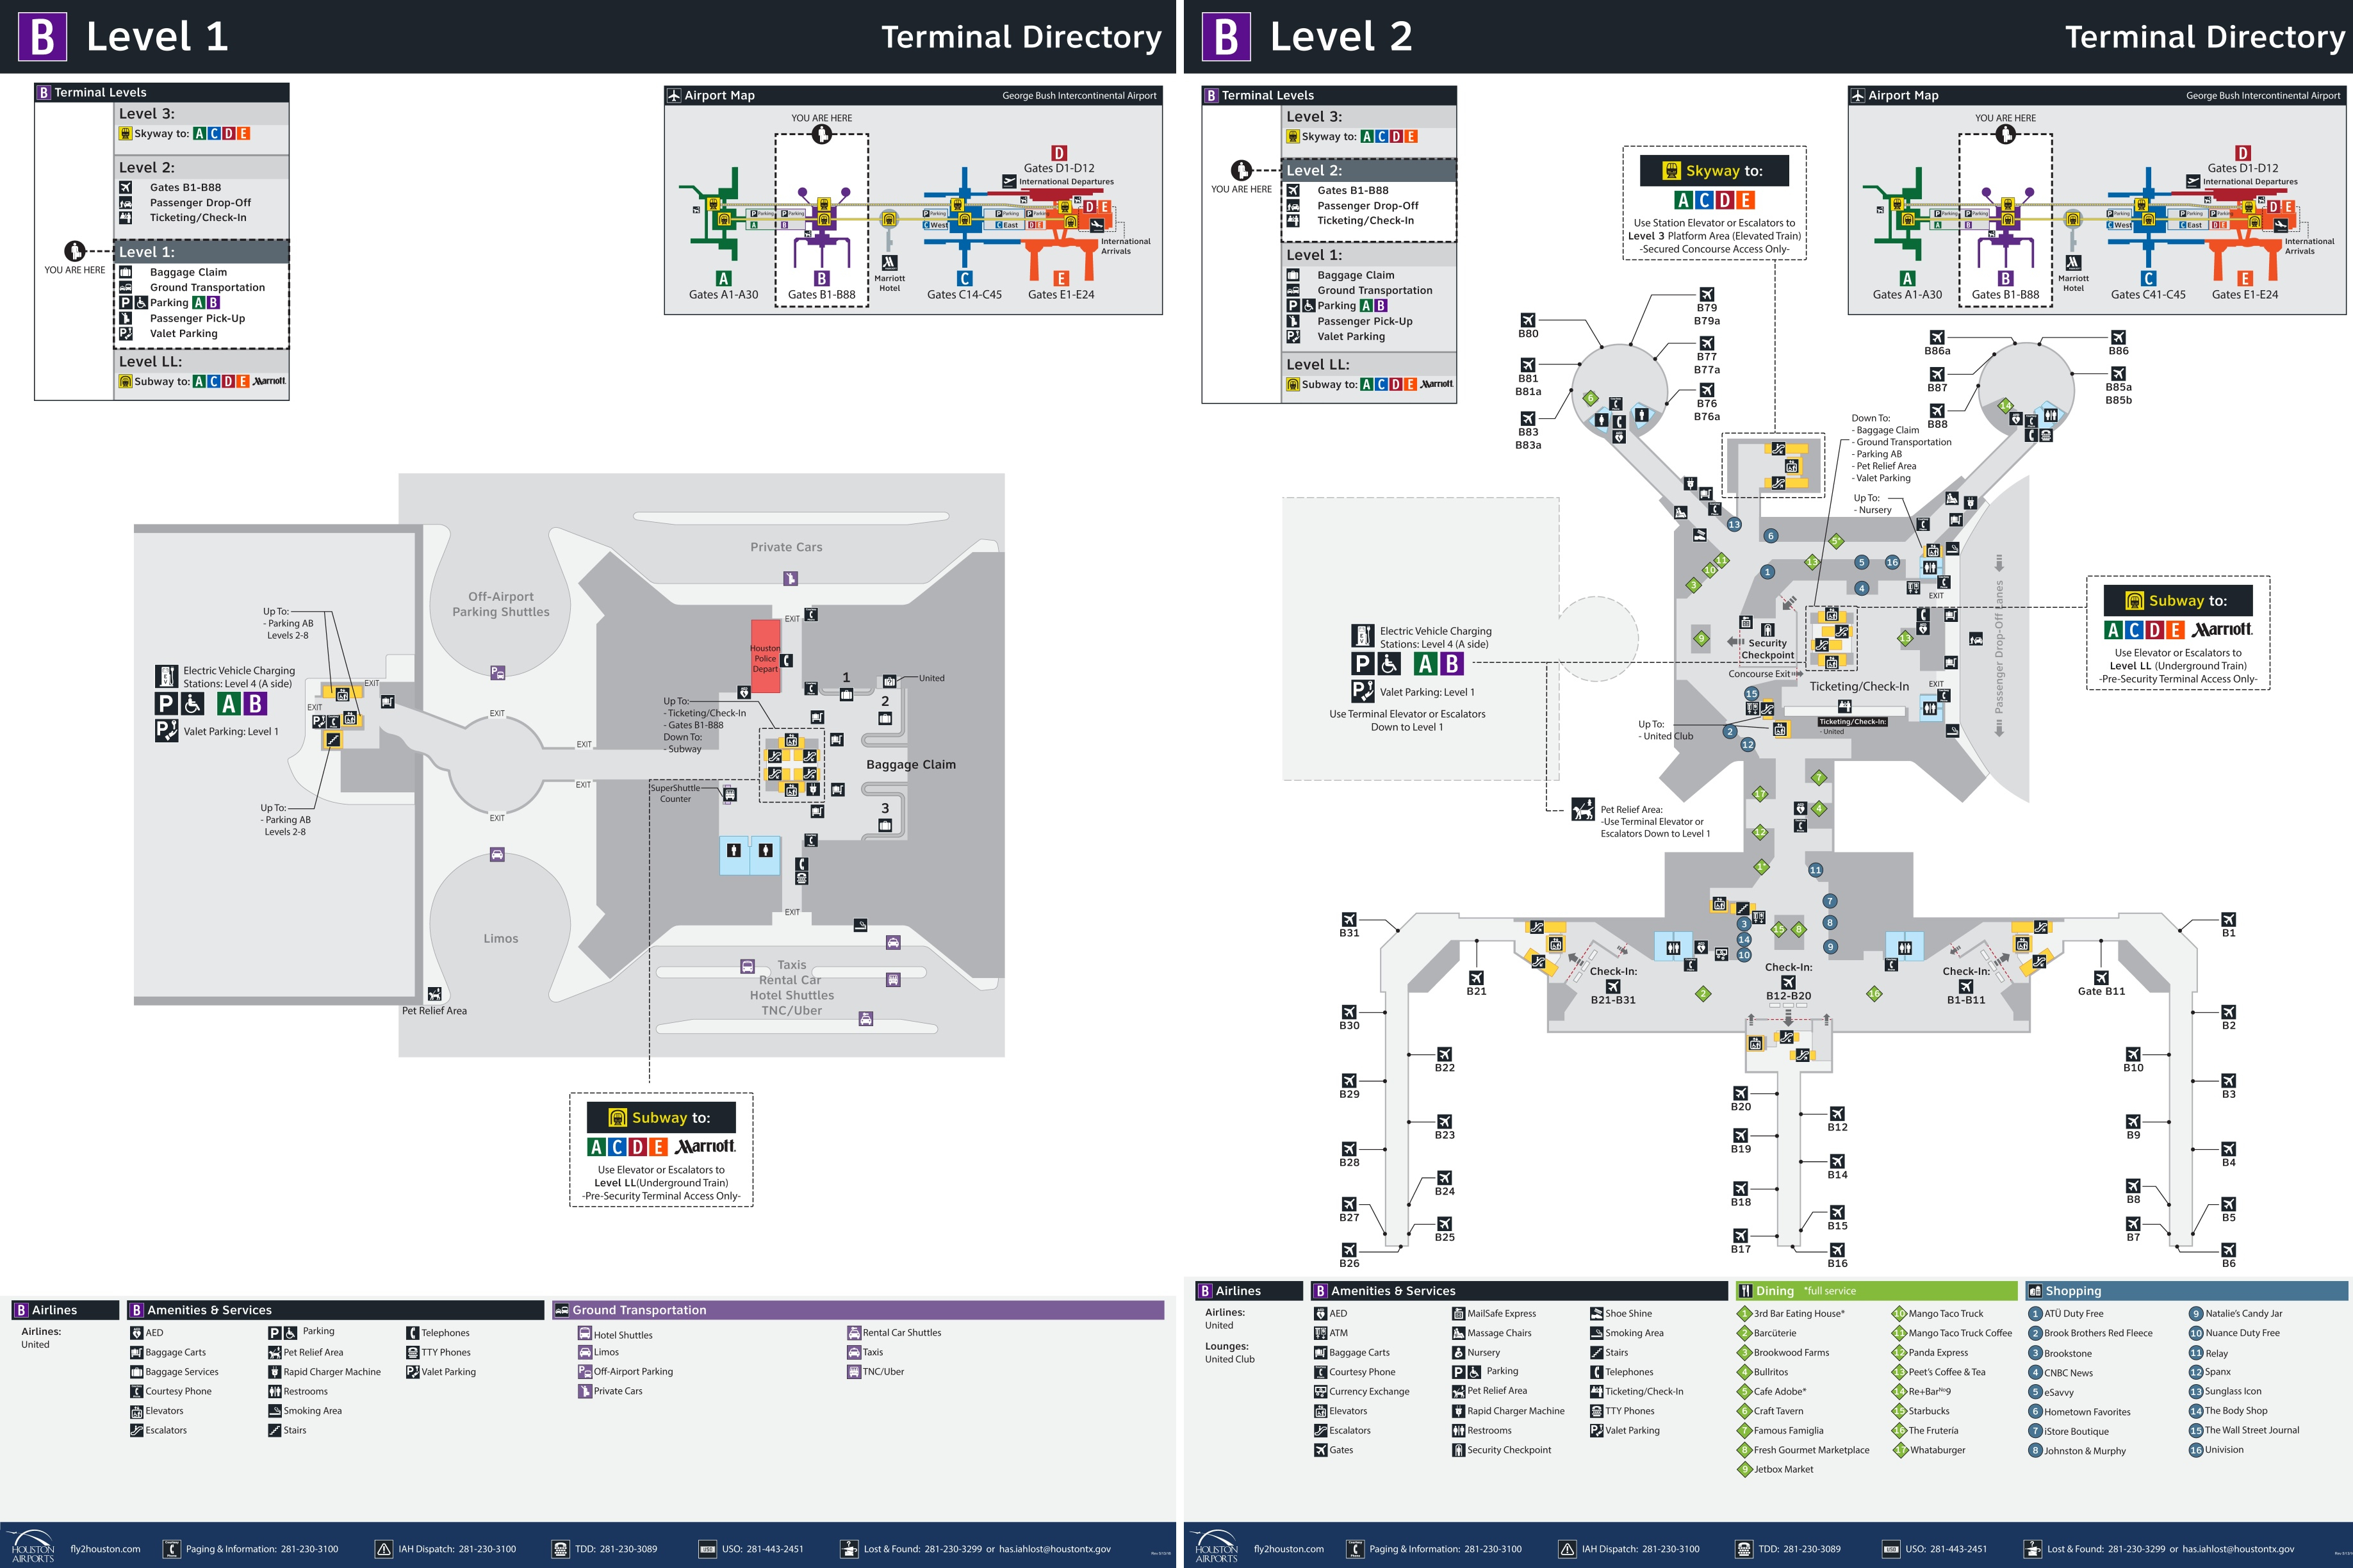Click the Lost & Found icon in Level 1 footer

849,1549
